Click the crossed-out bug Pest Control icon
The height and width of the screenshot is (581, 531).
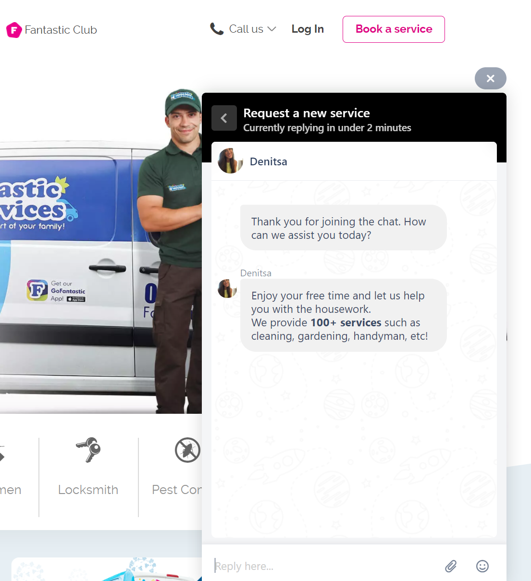point(187,450)
